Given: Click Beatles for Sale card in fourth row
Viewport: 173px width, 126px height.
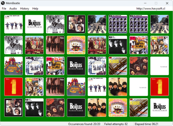Looking at the screenshot, I should click(x=118, y=87).
